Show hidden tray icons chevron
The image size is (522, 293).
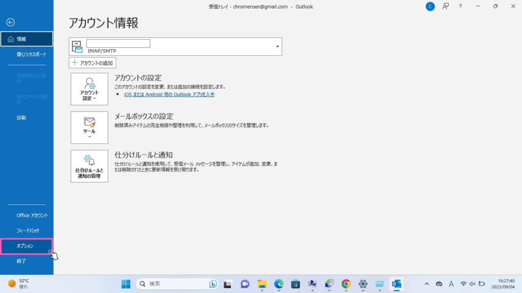pos(427,284)
